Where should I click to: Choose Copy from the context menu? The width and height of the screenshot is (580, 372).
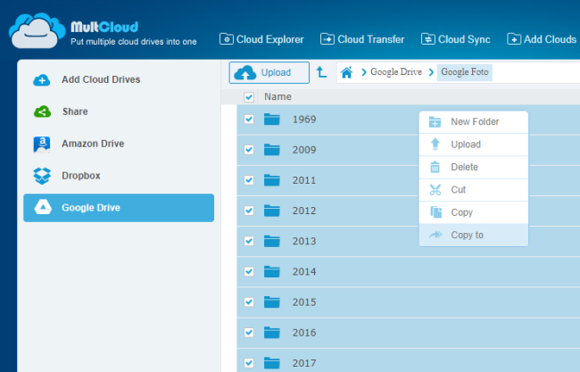pos(474,212)
